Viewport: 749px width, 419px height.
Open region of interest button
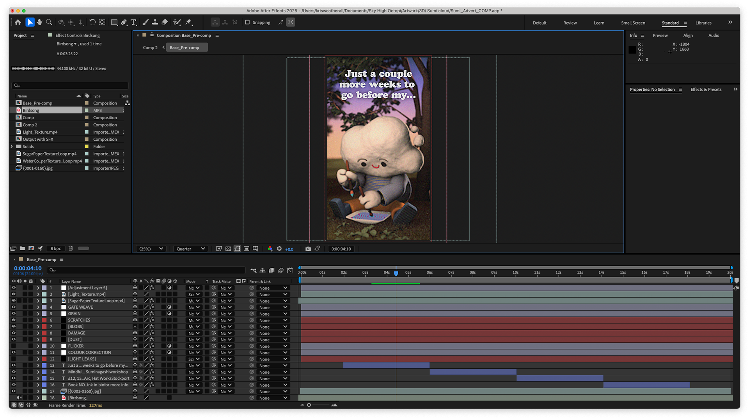click(247, 249)
